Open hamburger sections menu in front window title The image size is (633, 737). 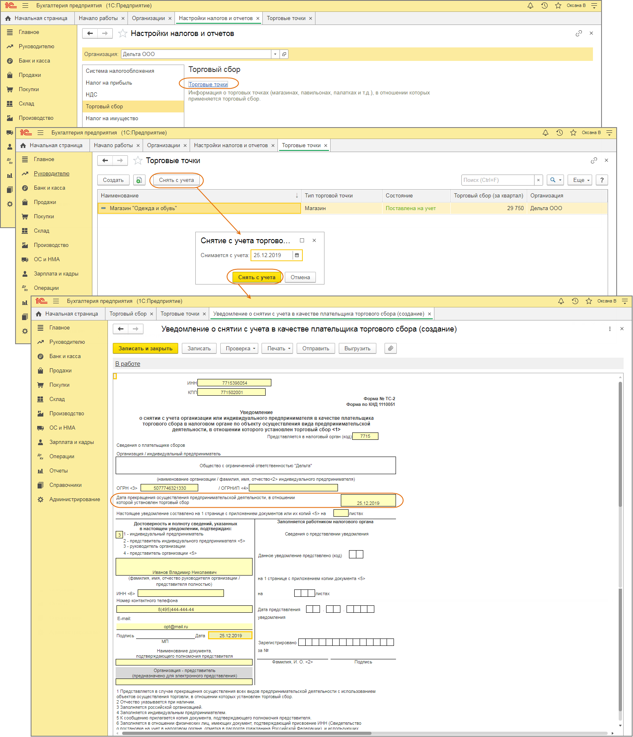tap(56, 301)
